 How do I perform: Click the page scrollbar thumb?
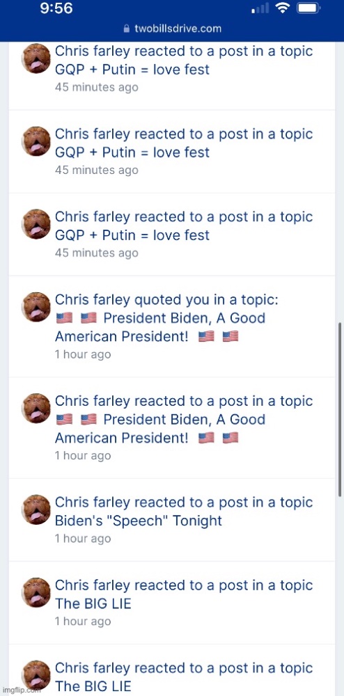pyautogui.click(x=340, y=410)
